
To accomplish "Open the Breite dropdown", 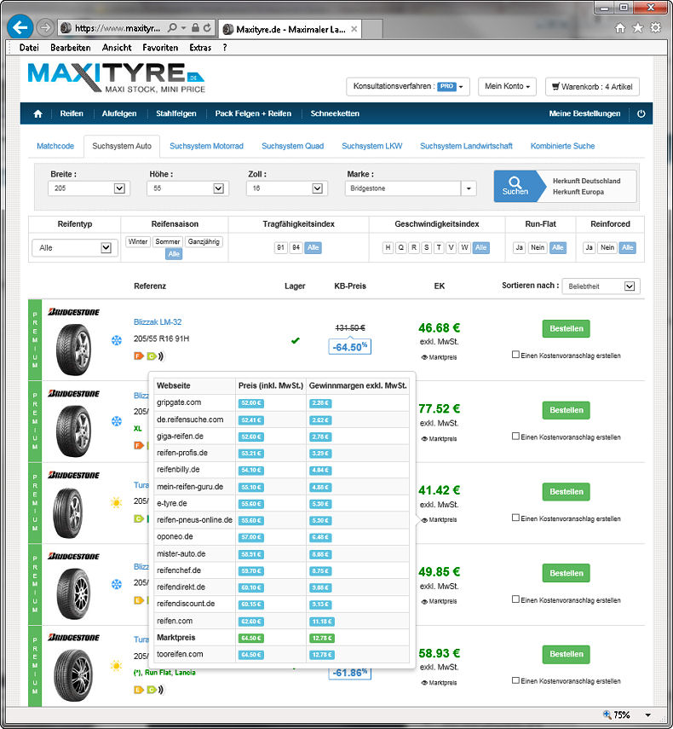I will [89, 188].
